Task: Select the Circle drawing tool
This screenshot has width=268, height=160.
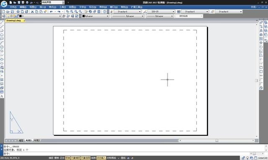Action: click(2, 47)
